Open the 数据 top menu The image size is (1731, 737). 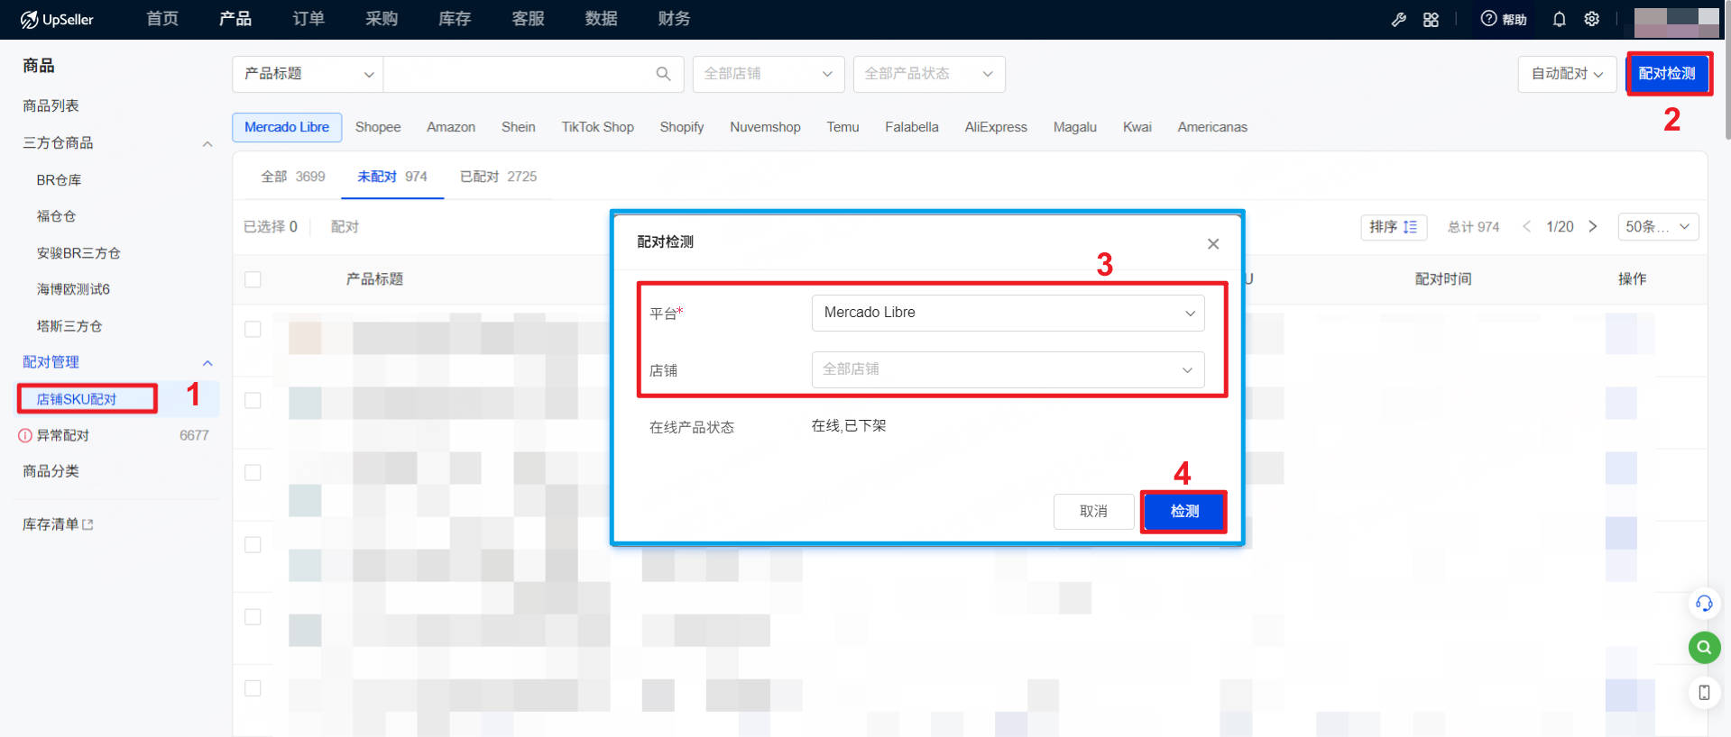601,19
